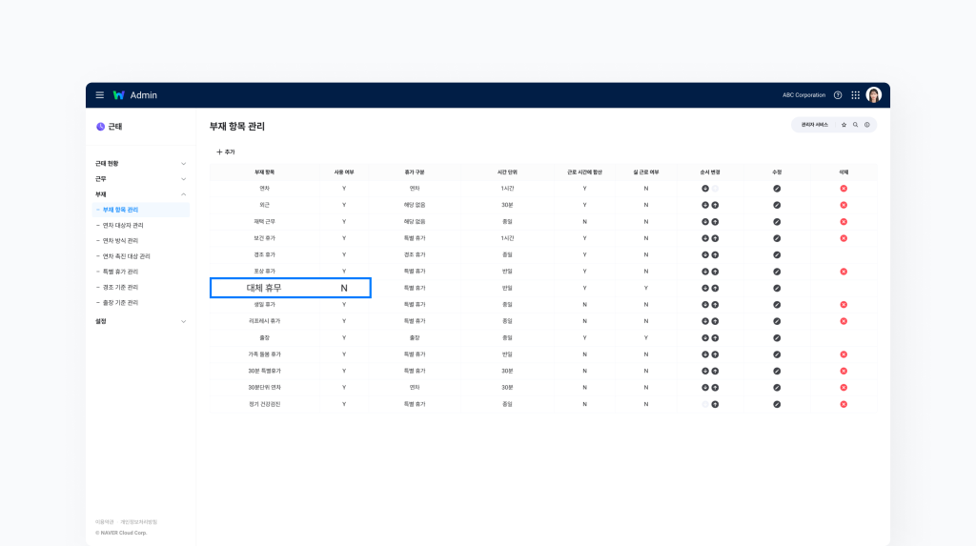Screen dimensions: 976x546
Task: Click the favorite star icon
Action: coord(844,125)
